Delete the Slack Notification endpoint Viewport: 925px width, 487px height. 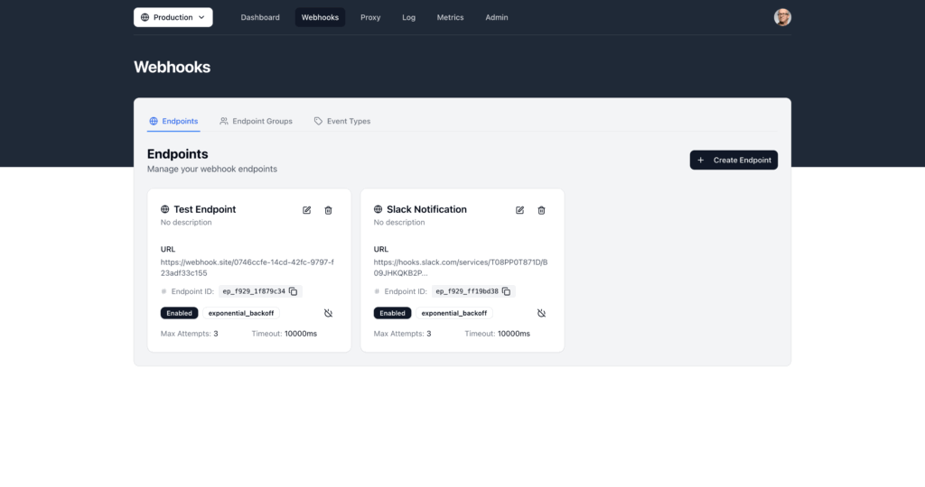pos(541,210)
